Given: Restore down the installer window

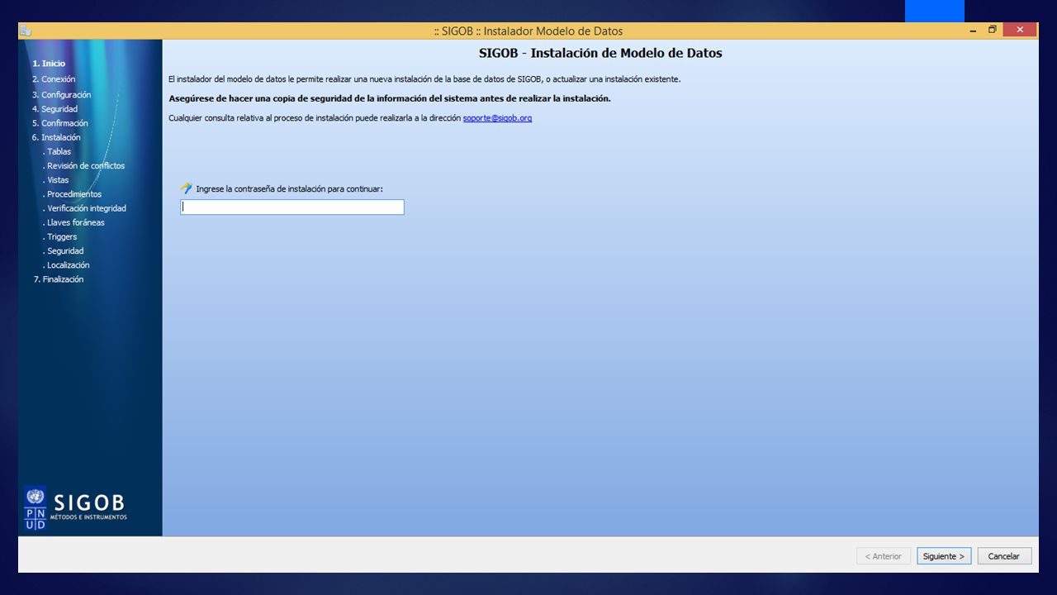Looking at the screenshot, I should (993, 31).
